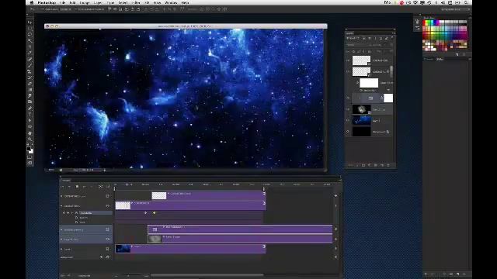Create new group in Layers panel
497x279 pixels.
[376, 165]
